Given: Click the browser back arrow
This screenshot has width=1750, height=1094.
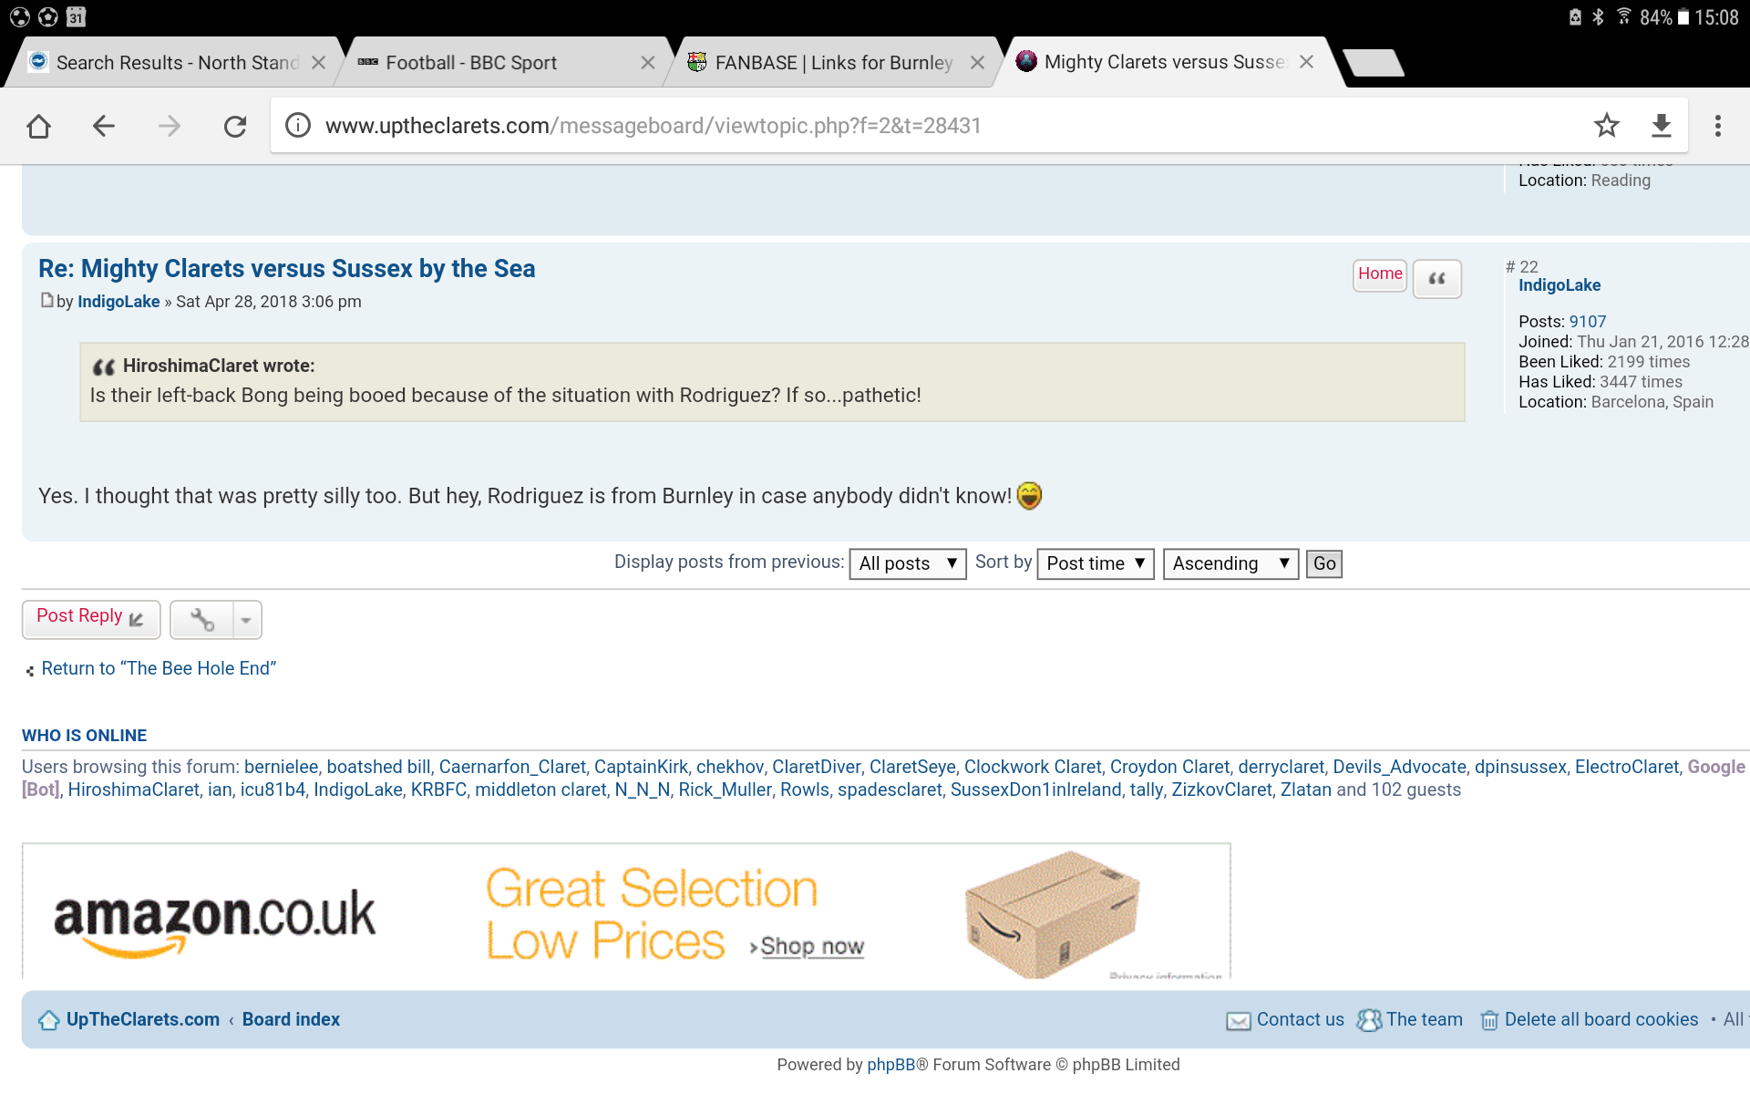Looking at the screenshot, I should pyautogui.click(x=104, y=126).
